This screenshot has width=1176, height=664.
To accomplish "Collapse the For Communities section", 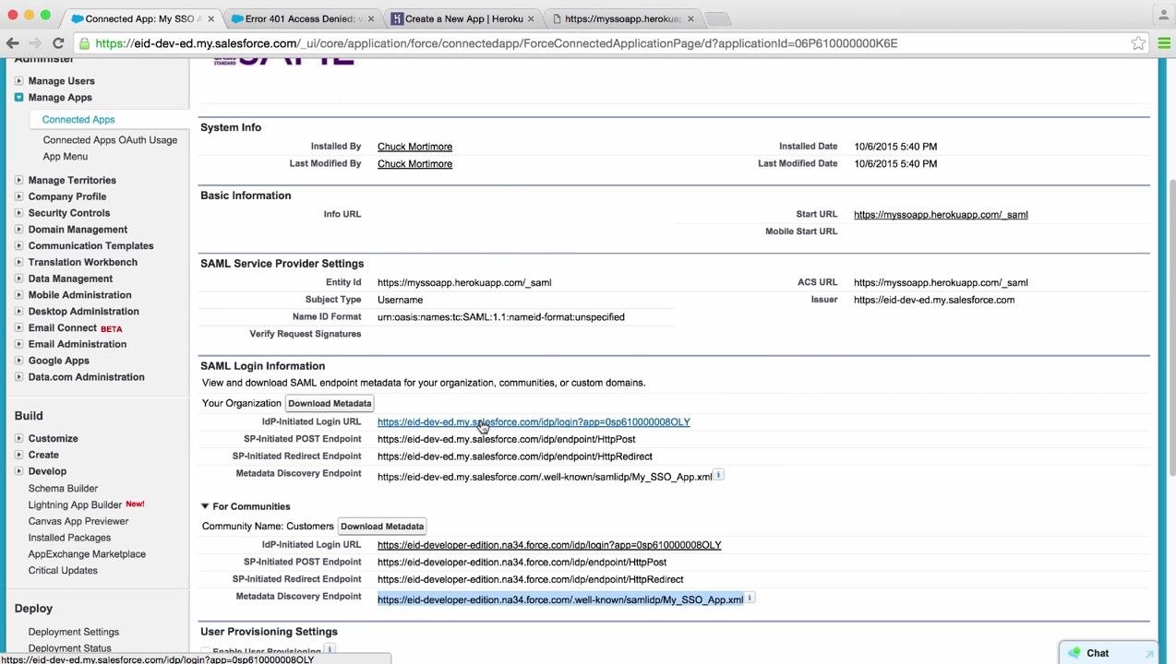I will click(205, 506).
